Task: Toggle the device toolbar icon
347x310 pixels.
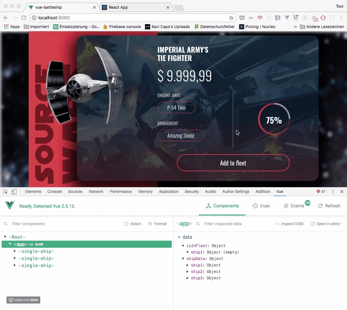Action: pos(14,192)
